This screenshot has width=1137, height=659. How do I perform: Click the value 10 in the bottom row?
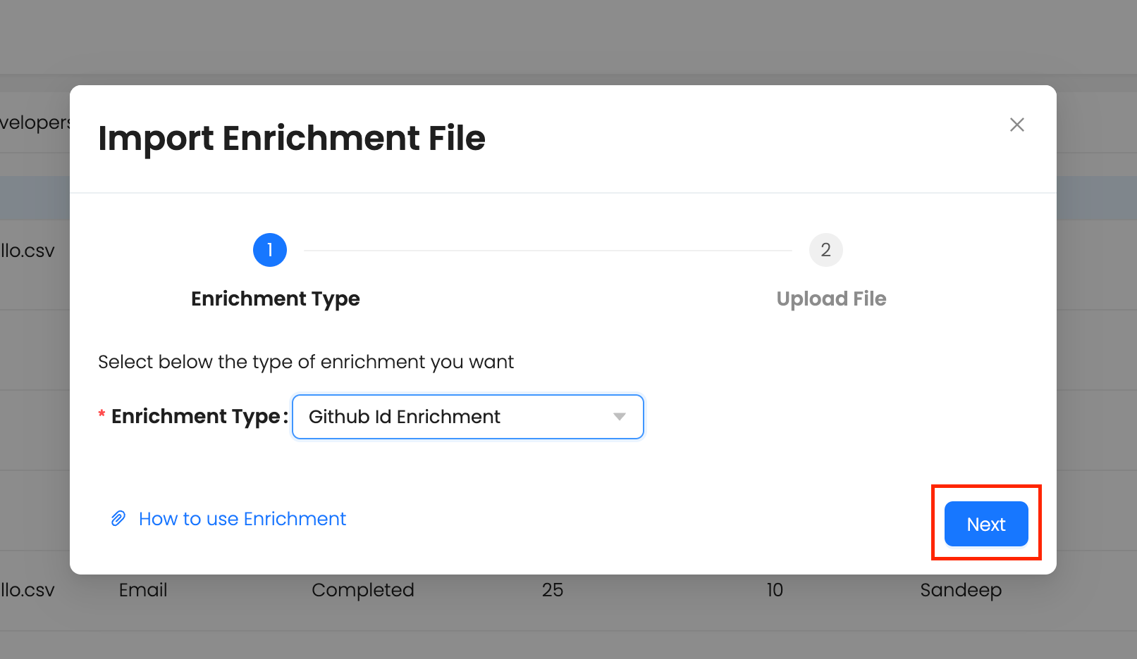click(775, 590)
